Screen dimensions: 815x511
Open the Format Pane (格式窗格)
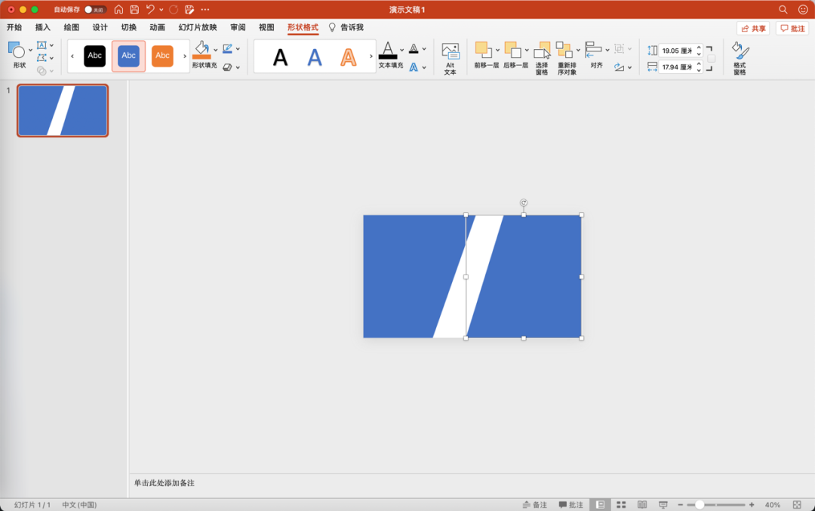point(740,58)
